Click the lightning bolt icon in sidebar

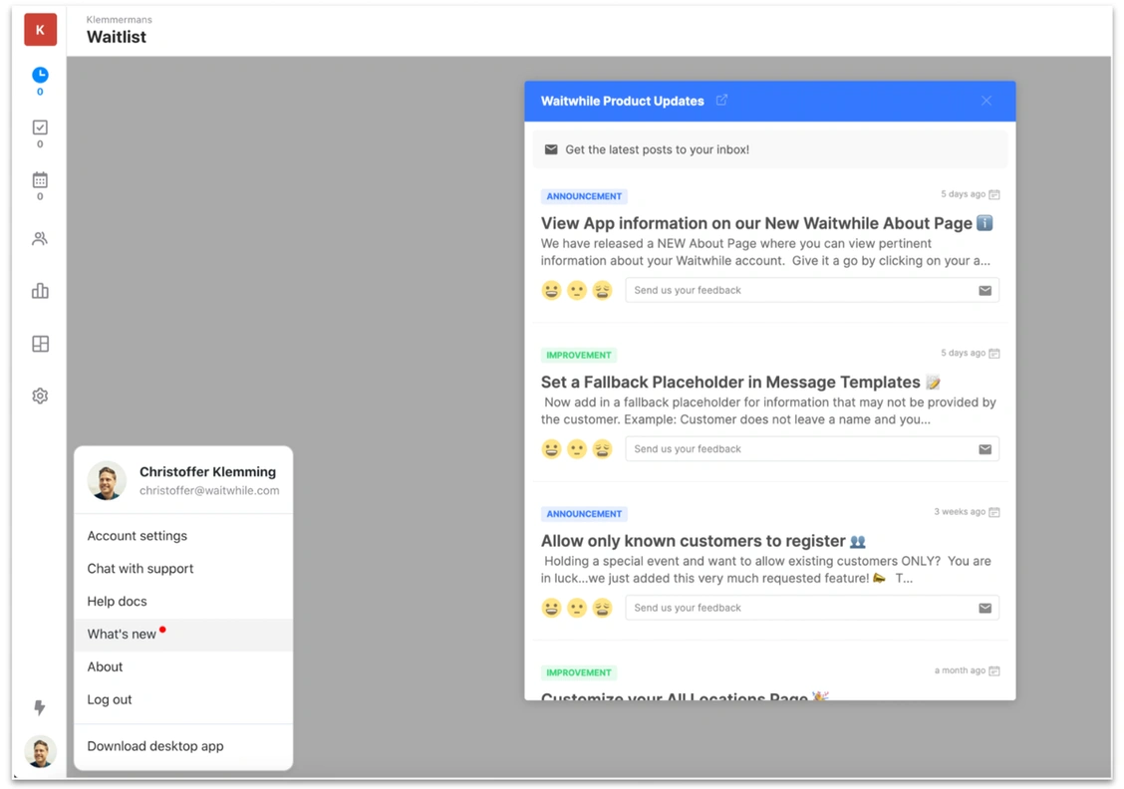tap(40, 708)
